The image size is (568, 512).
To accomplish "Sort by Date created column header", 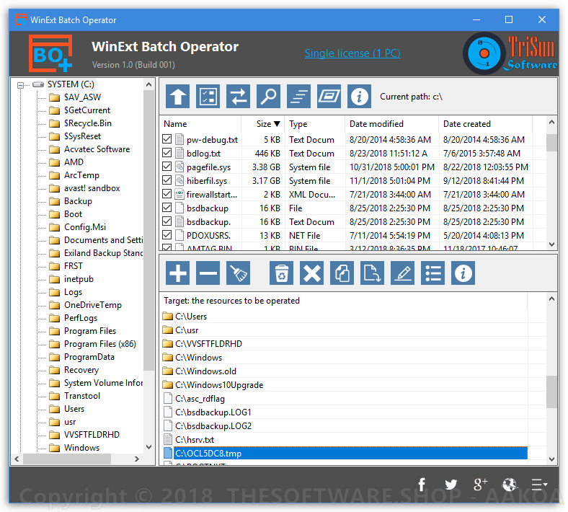I will click(486, 124).
